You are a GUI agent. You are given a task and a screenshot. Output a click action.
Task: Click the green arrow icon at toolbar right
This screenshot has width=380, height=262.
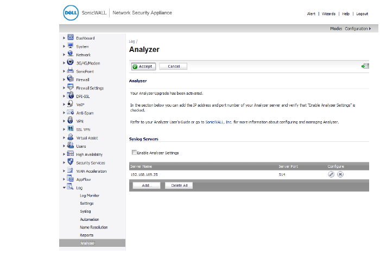[x=365, y=66]
